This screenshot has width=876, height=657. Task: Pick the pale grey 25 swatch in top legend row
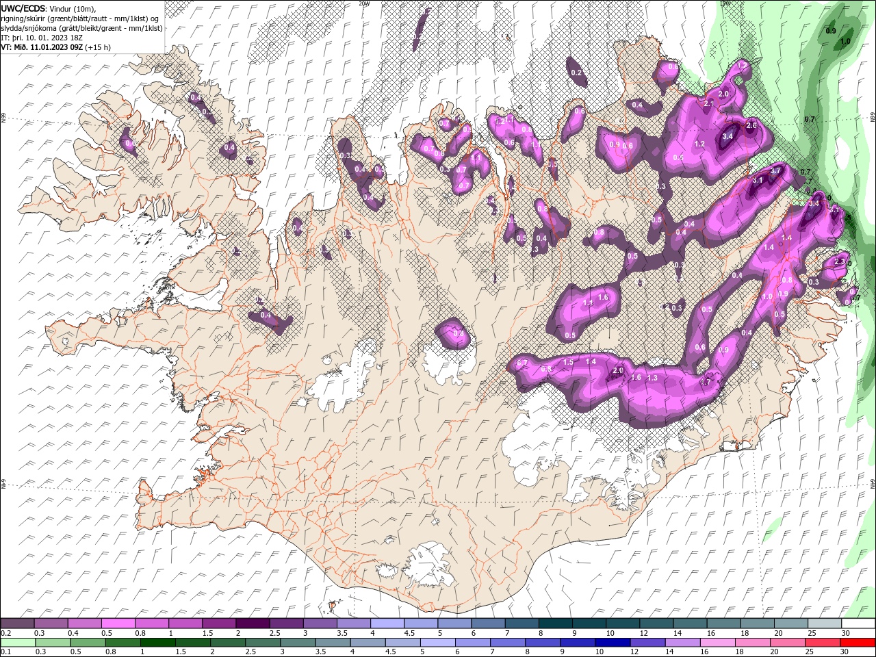[823, 623]
